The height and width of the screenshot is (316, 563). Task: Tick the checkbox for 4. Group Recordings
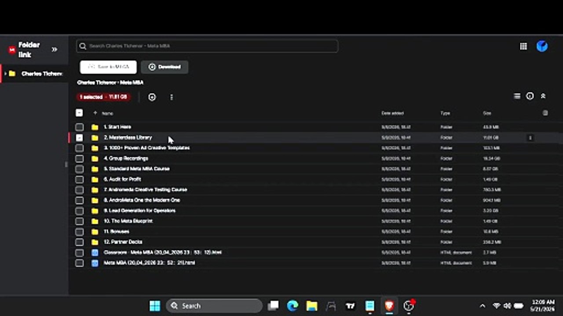click(x=79, y=158)
